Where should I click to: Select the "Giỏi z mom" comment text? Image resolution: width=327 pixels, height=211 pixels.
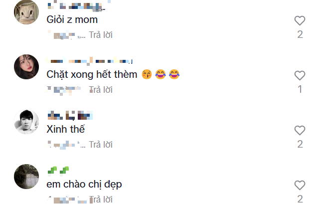[x=72, y=20]
